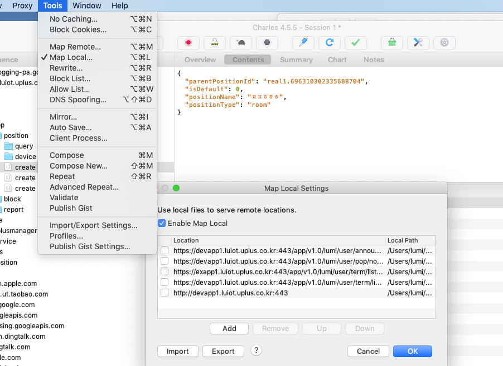Check the http://devapp1 mapping row checkbox
The height and width of the screenshot is (366, 503).
165,293
